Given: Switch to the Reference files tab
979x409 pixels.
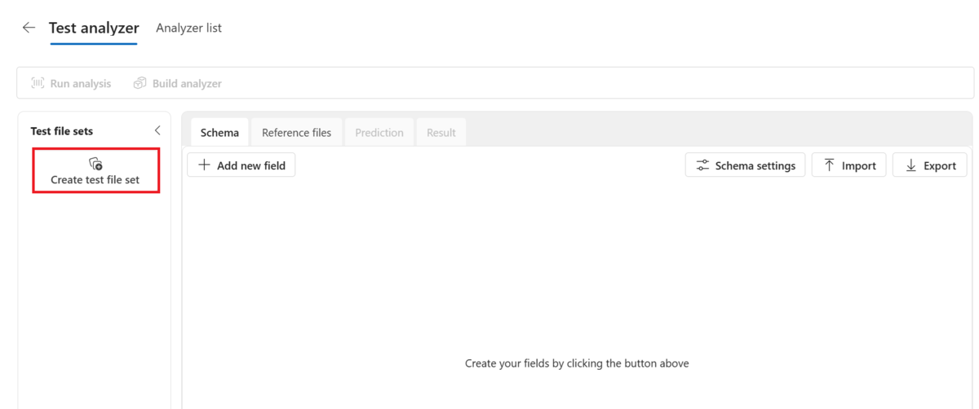Looking at the screenshot, I should (x=296, y=133).
